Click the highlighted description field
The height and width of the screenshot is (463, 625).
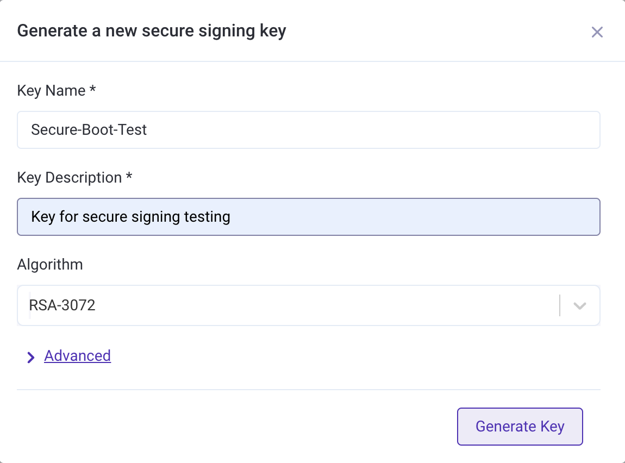pos(308,216)
